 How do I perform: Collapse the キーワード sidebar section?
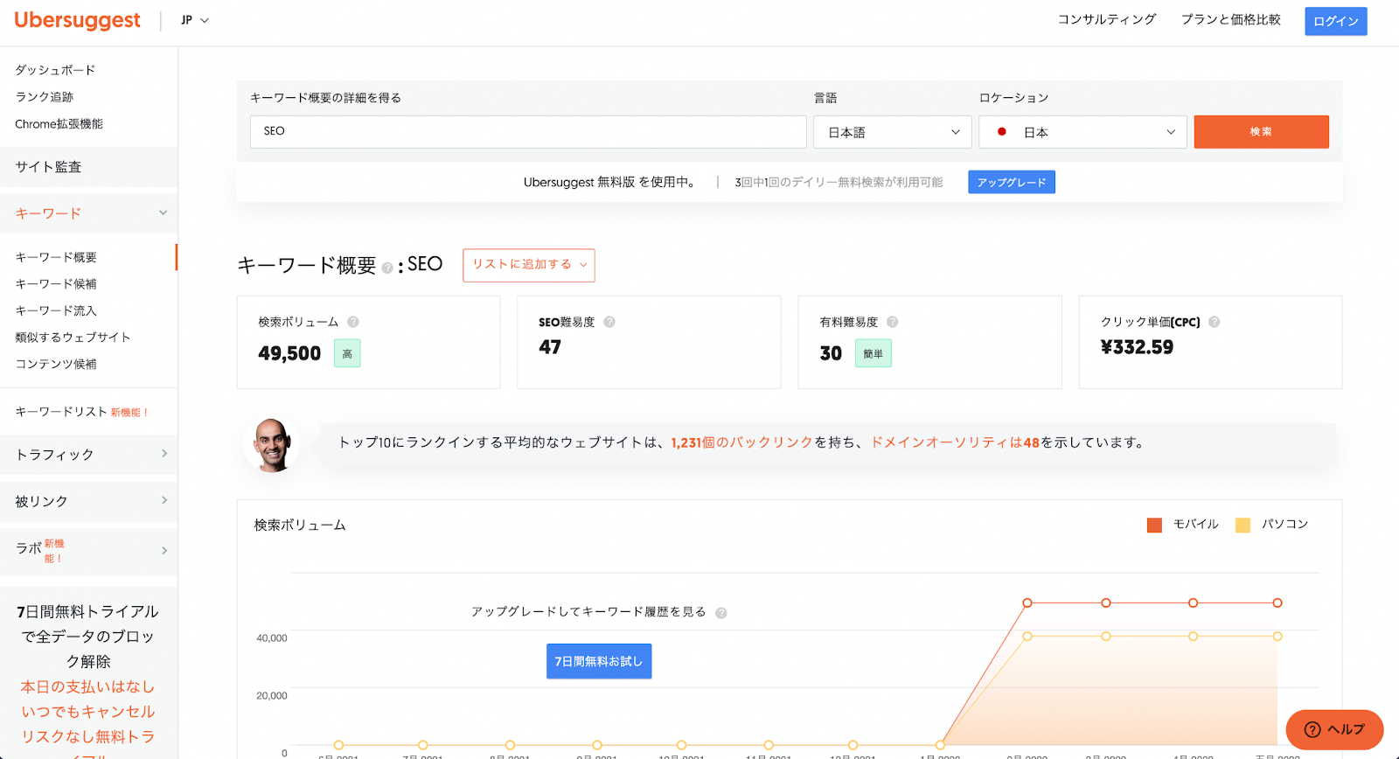[163, 212]
